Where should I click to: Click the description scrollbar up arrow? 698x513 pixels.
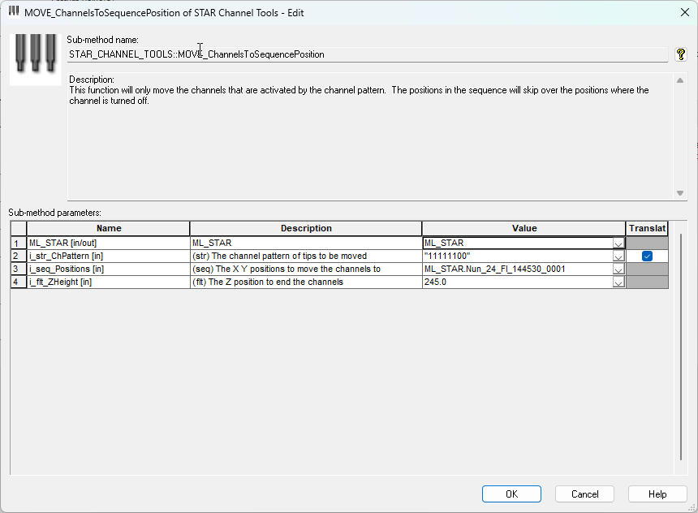[x=680, y=80]
